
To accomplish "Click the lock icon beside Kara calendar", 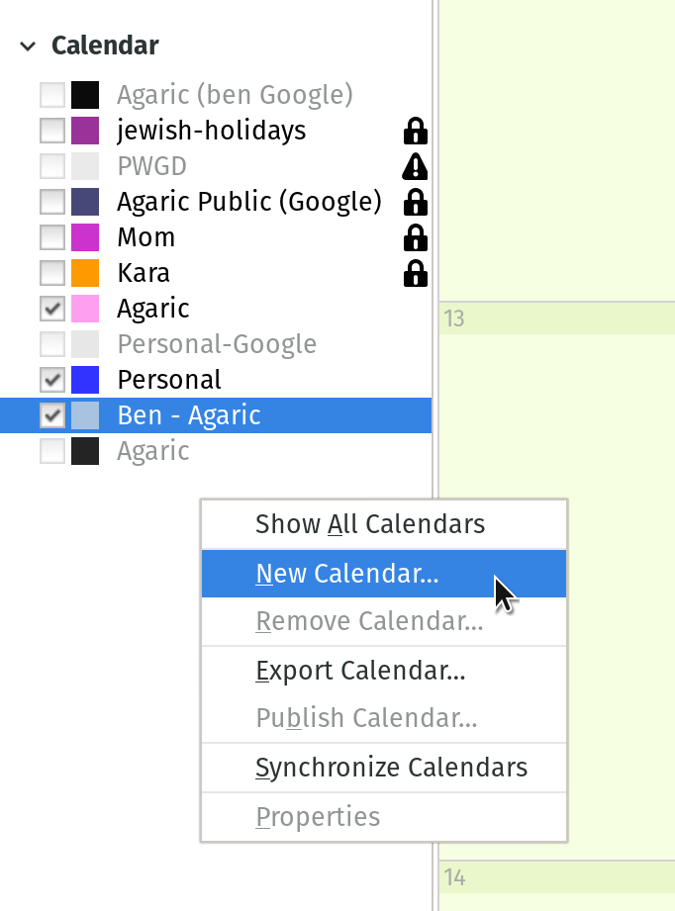I will pos(416,272).
